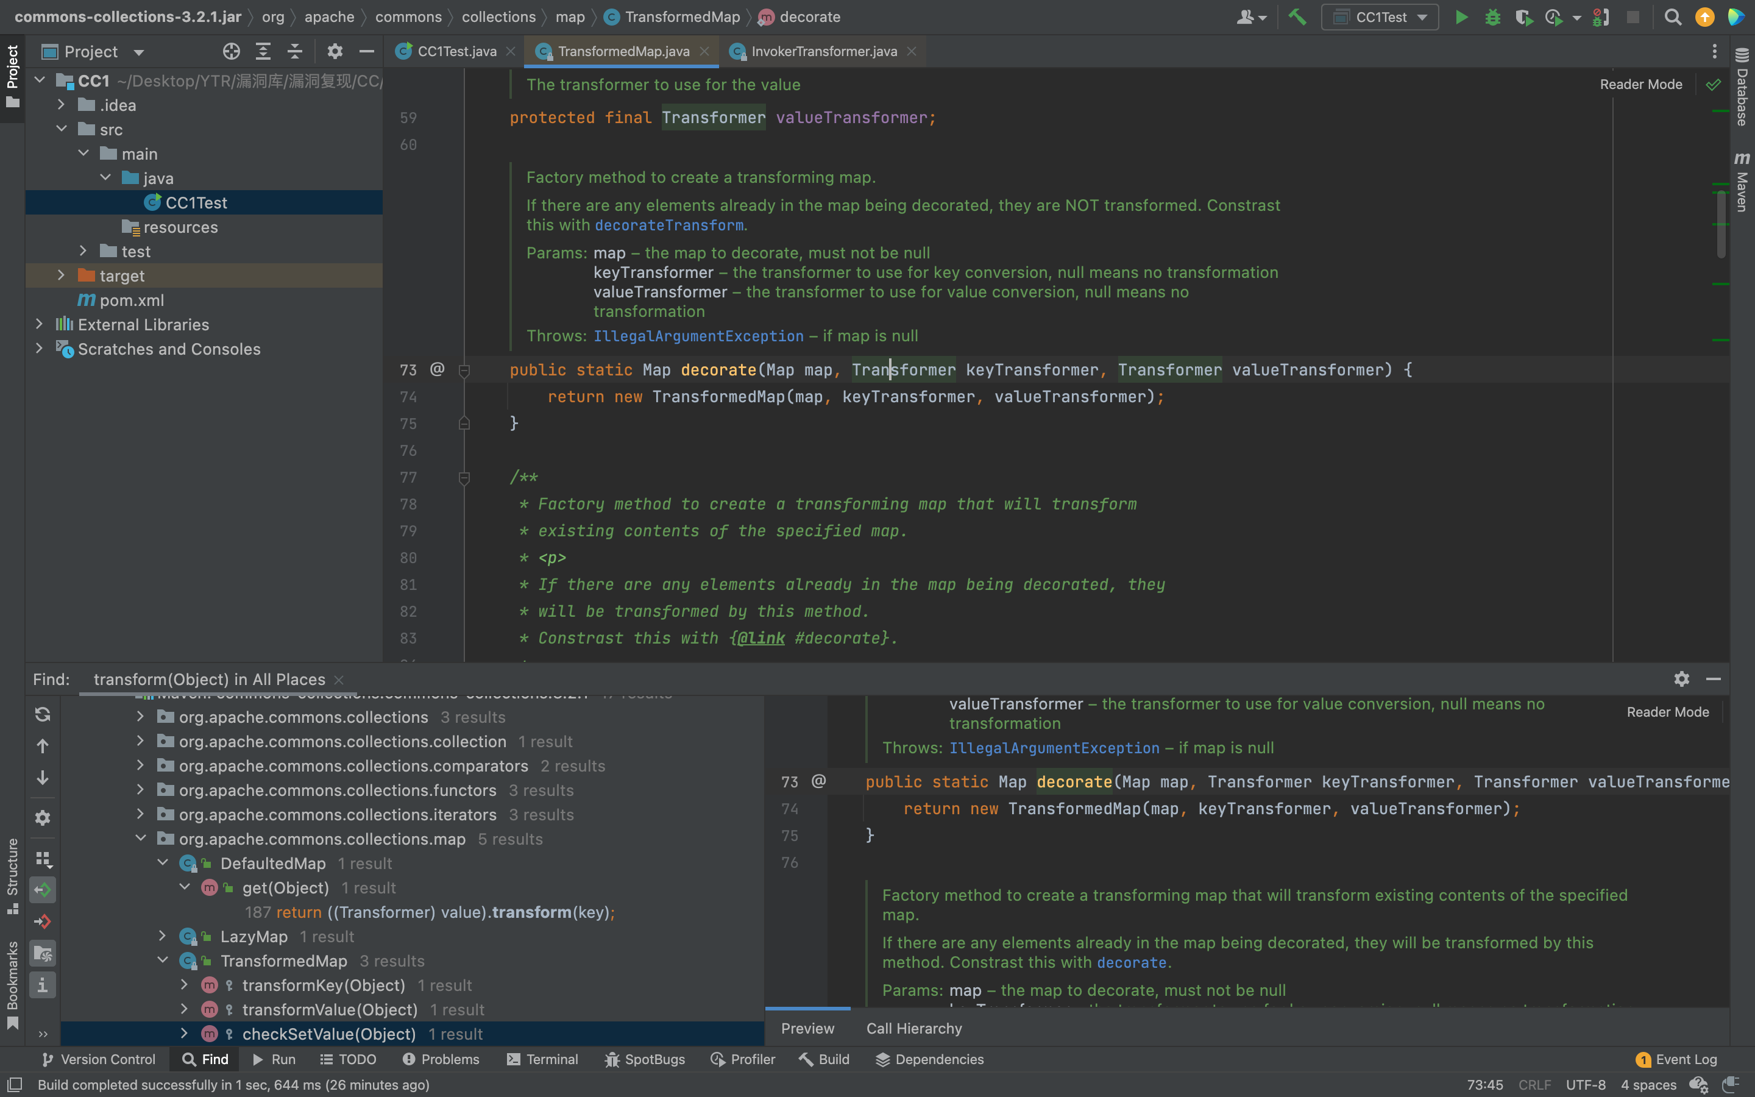The height and width of the screenshot is (1097, 1755).
Task: Open the Call Hierarchy tab
Action: [x=914, y=1028]
